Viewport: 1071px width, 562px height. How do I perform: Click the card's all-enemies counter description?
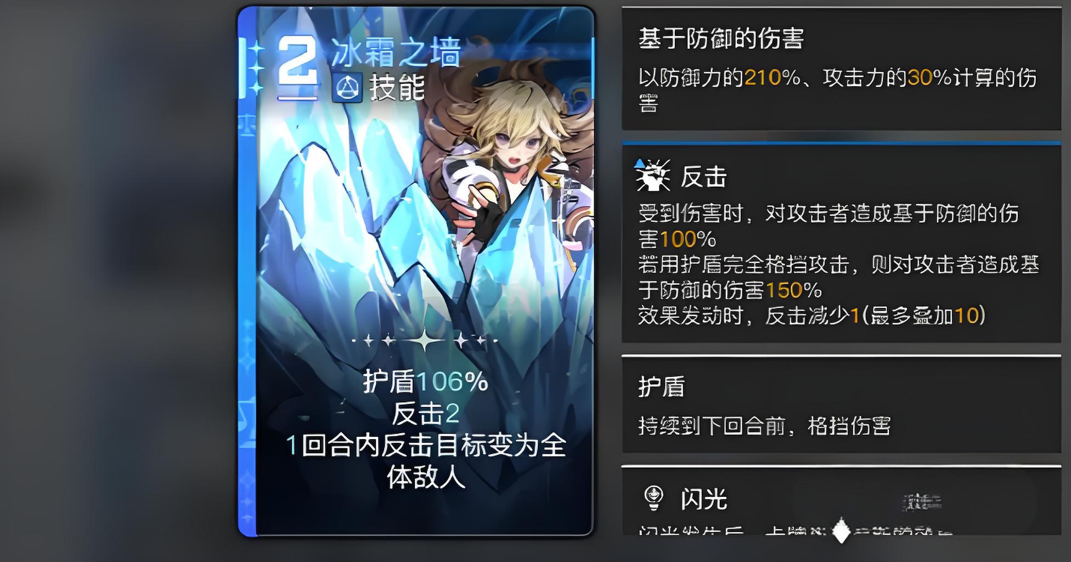[425, 461]
